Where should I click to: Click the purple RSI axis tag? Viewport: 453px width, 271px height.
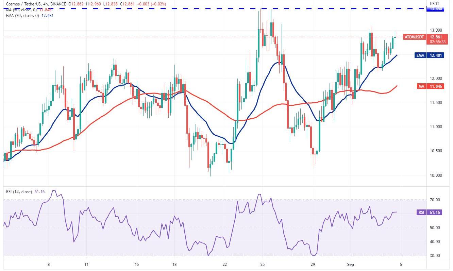(421, 213)
